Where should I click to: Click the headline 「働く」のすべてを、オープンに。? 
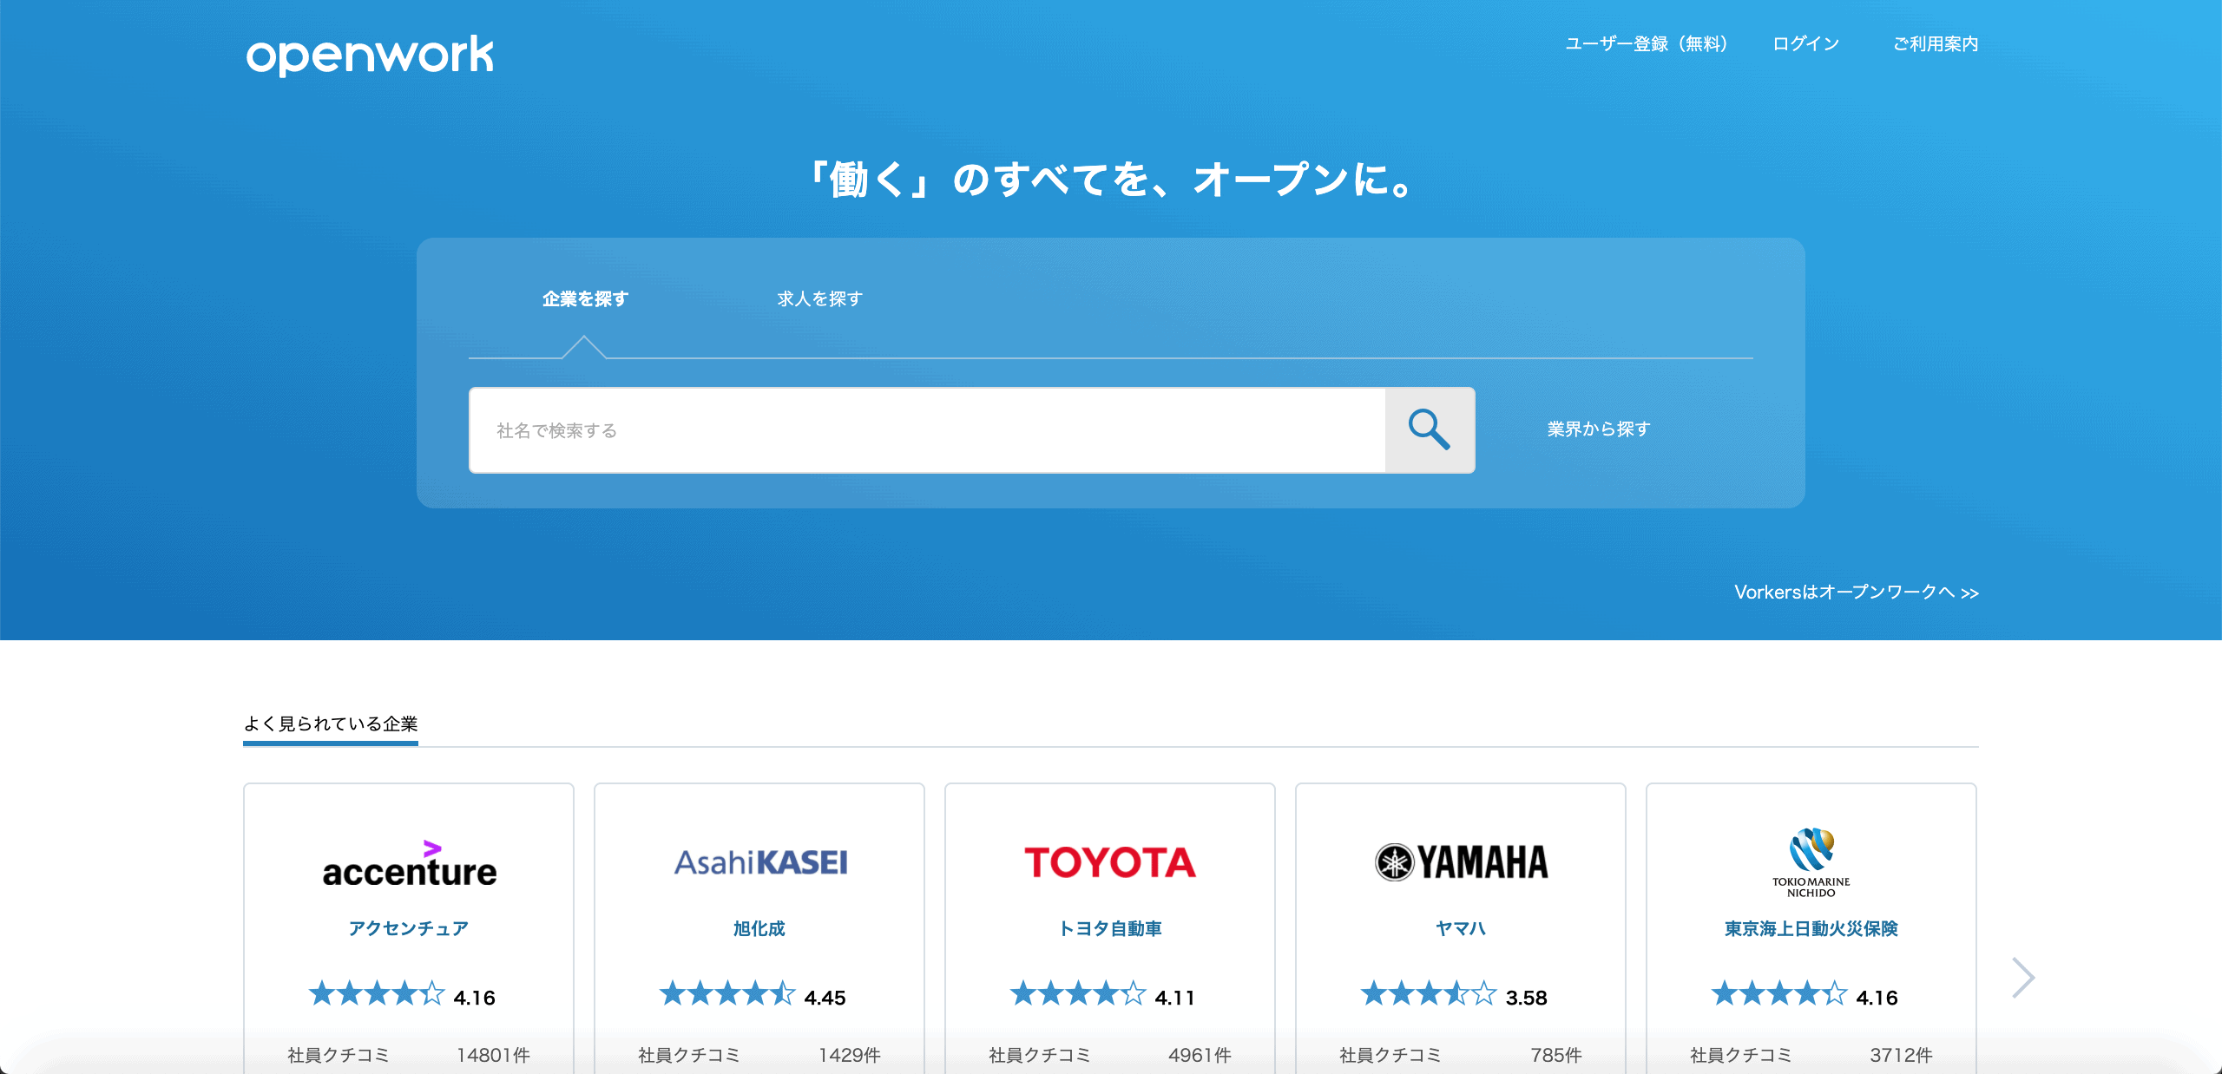click(x=1111, y=180)
